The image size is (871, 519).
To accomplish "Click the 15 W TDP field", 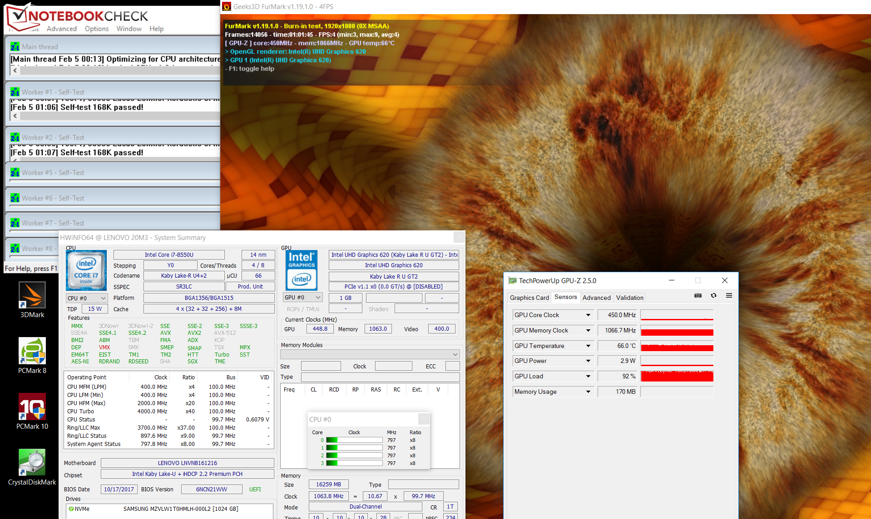I will click(x=94, y=309).
